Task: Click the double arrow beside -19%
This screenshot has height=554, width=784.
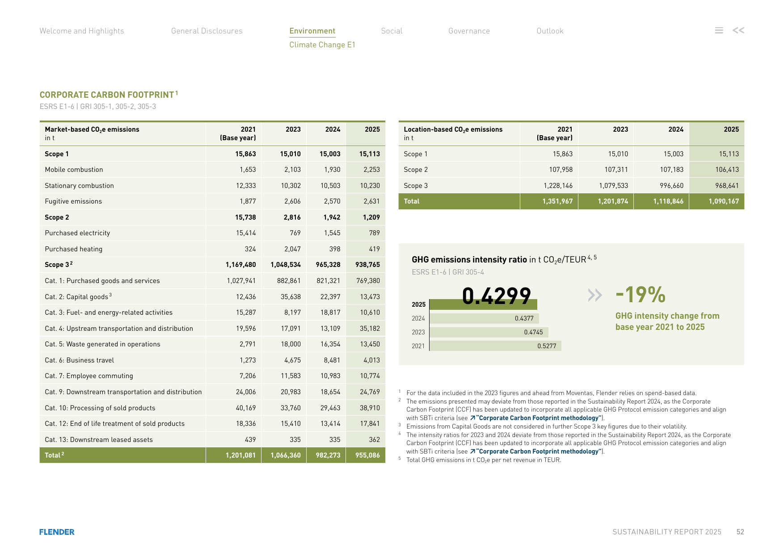Action: pyautogui.click(x=595, y=295)
